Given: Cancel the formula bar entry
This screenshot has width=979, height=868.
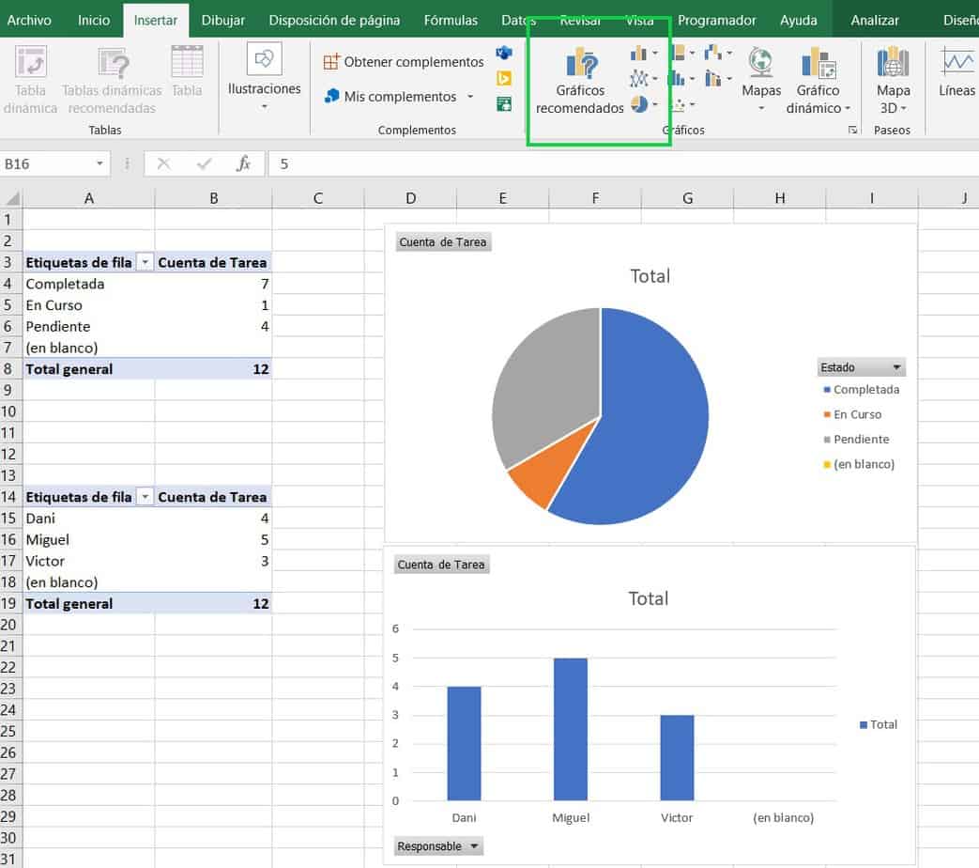Looking at the screenshot, I should 163,163.
